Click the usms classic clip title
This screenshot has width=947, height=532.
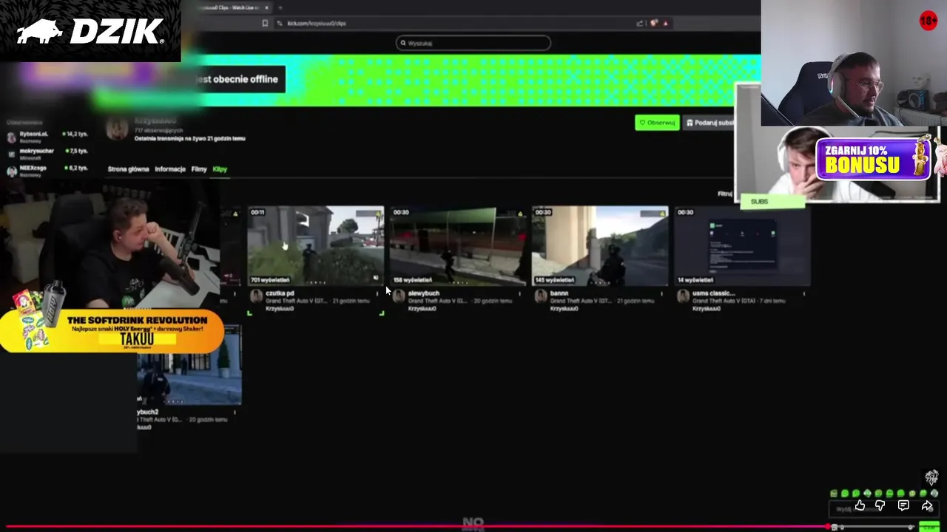point(713,293)
